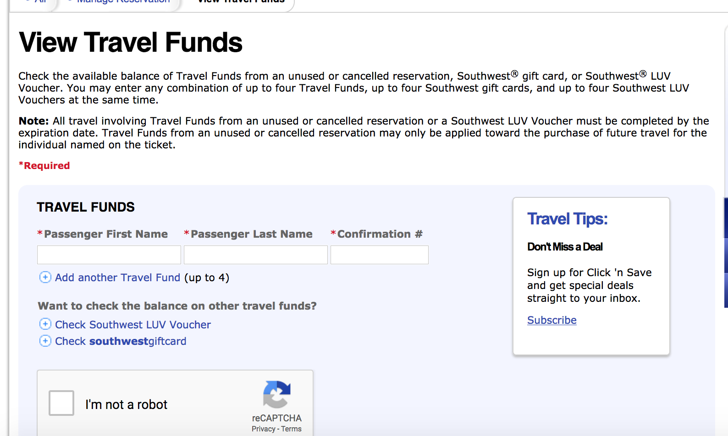728x436 pixels.
Task: Switch to the All tab
Action: (x=39, y=2)
